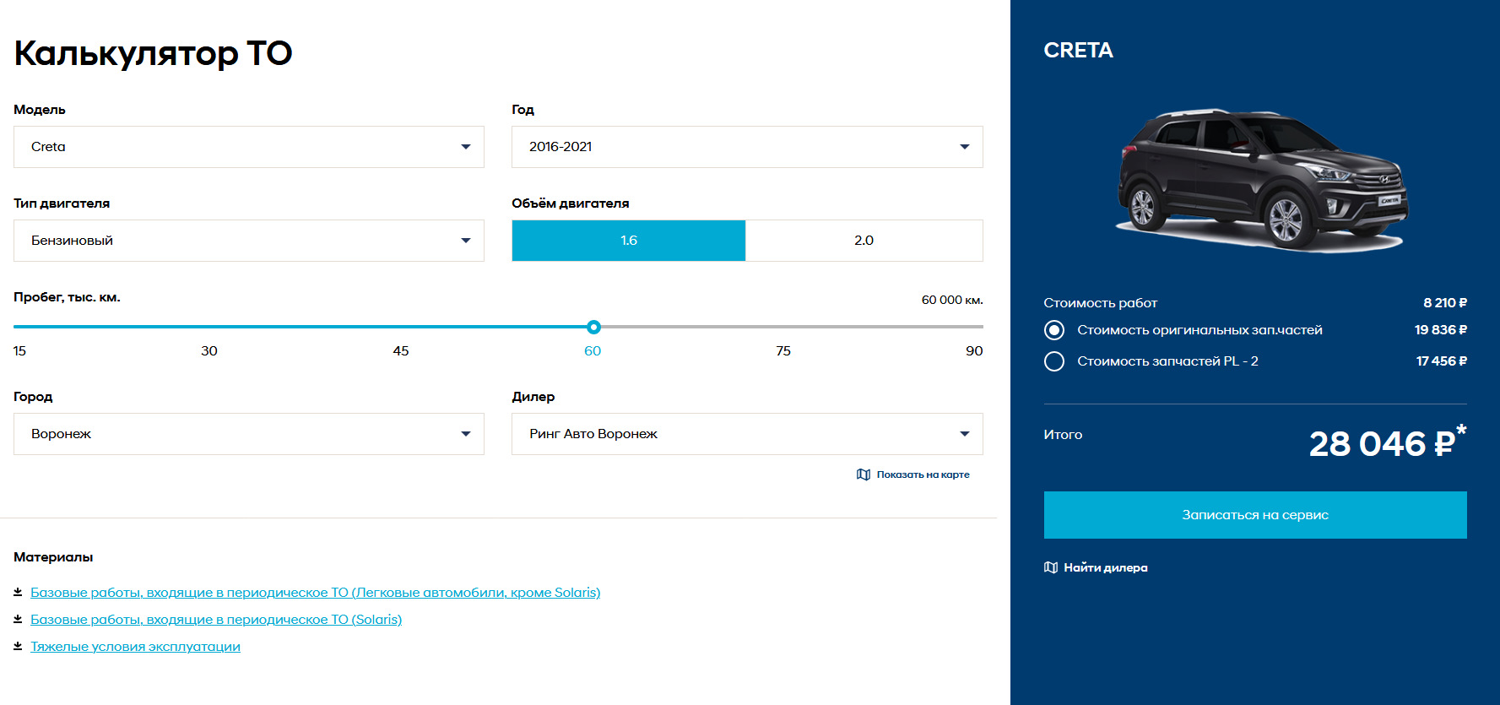This screenshot has width=1500, height=705.
Task: Click the map icon beside Найти дилера
Action: 1051,567
